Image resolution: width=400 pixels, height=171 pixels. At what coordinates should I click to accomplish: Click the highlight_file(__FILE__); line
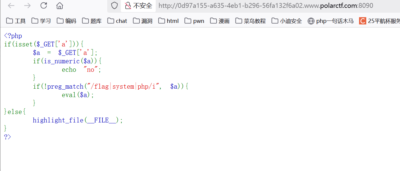click(78, 120)
